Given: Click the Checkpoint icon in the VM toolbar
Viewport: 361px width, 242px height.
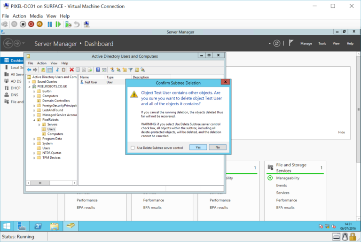Looking at the screenshot, I should (x=68, y=24).
